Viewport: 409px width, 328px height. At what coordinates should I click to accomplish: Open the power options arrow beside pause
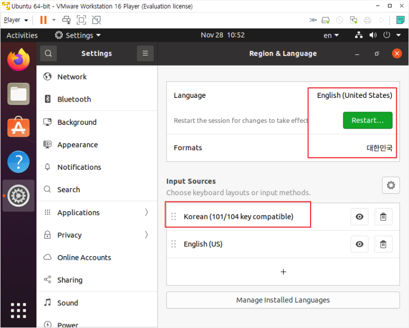point(54,20)
